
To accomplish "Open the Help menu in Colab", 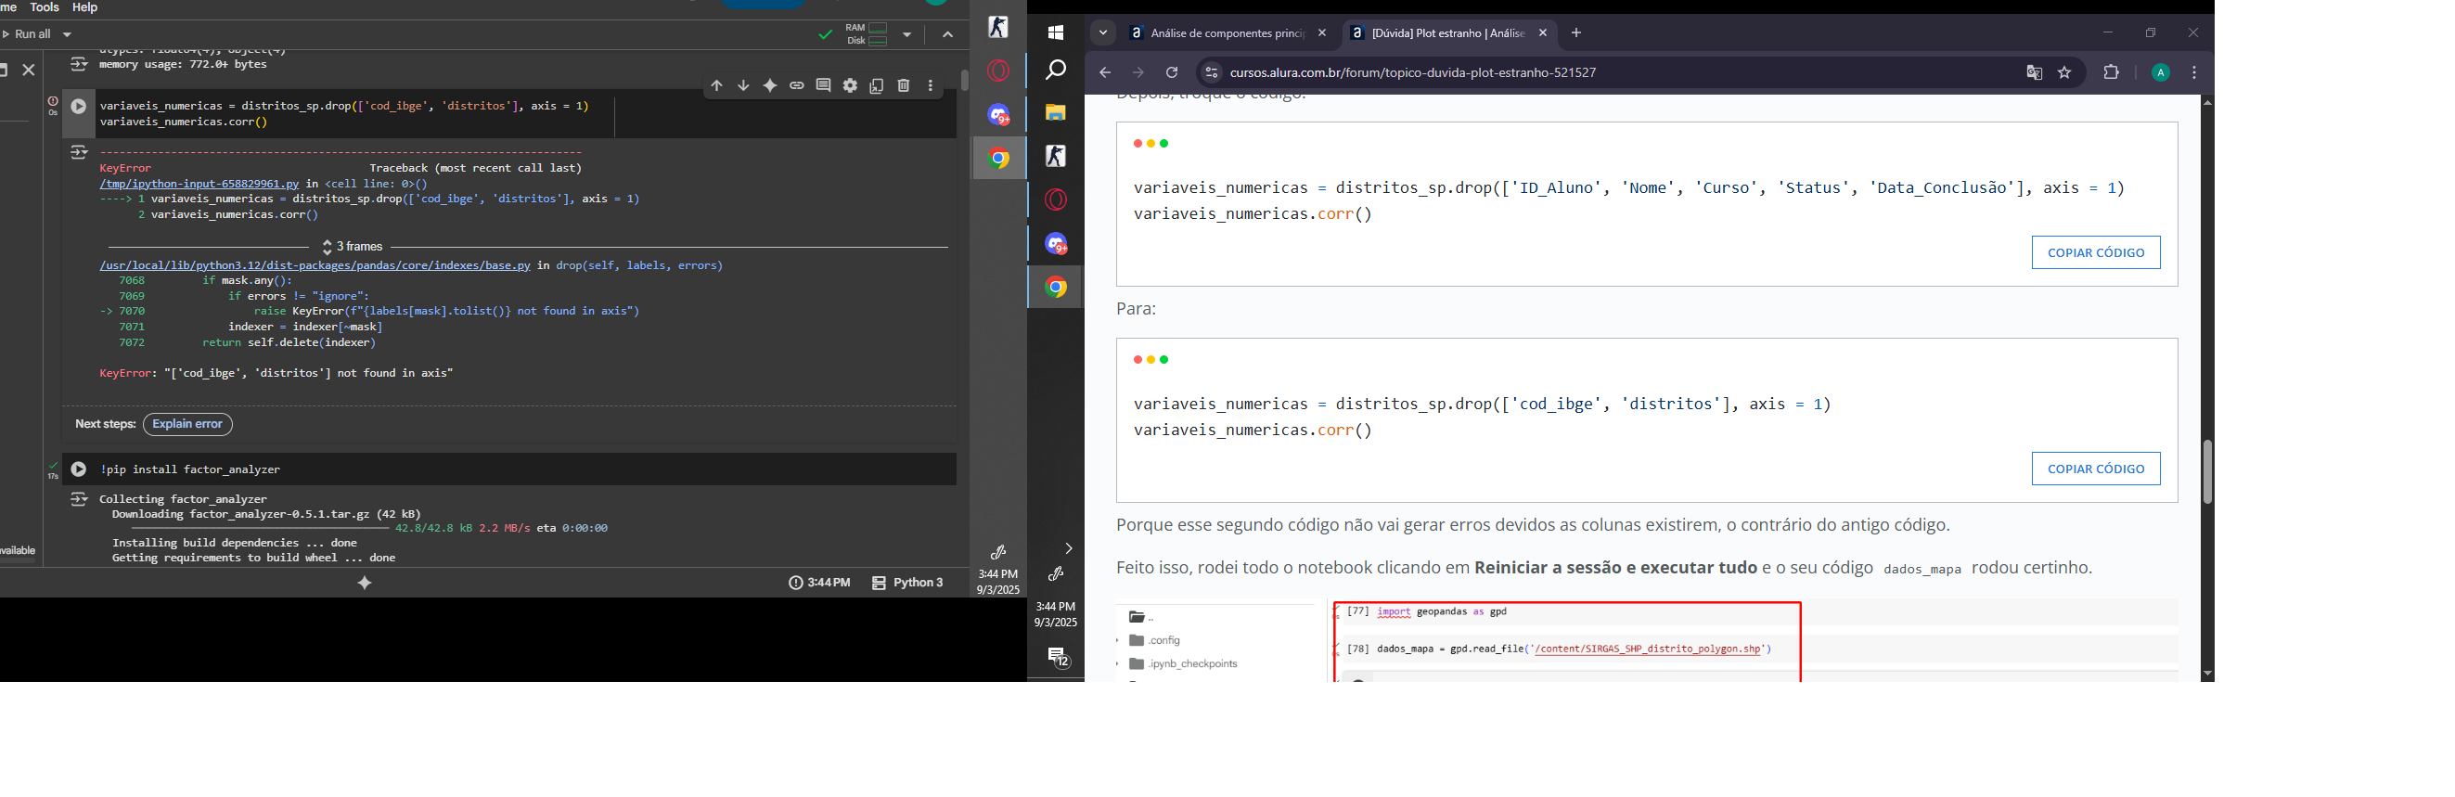I will tap(84, 7).
